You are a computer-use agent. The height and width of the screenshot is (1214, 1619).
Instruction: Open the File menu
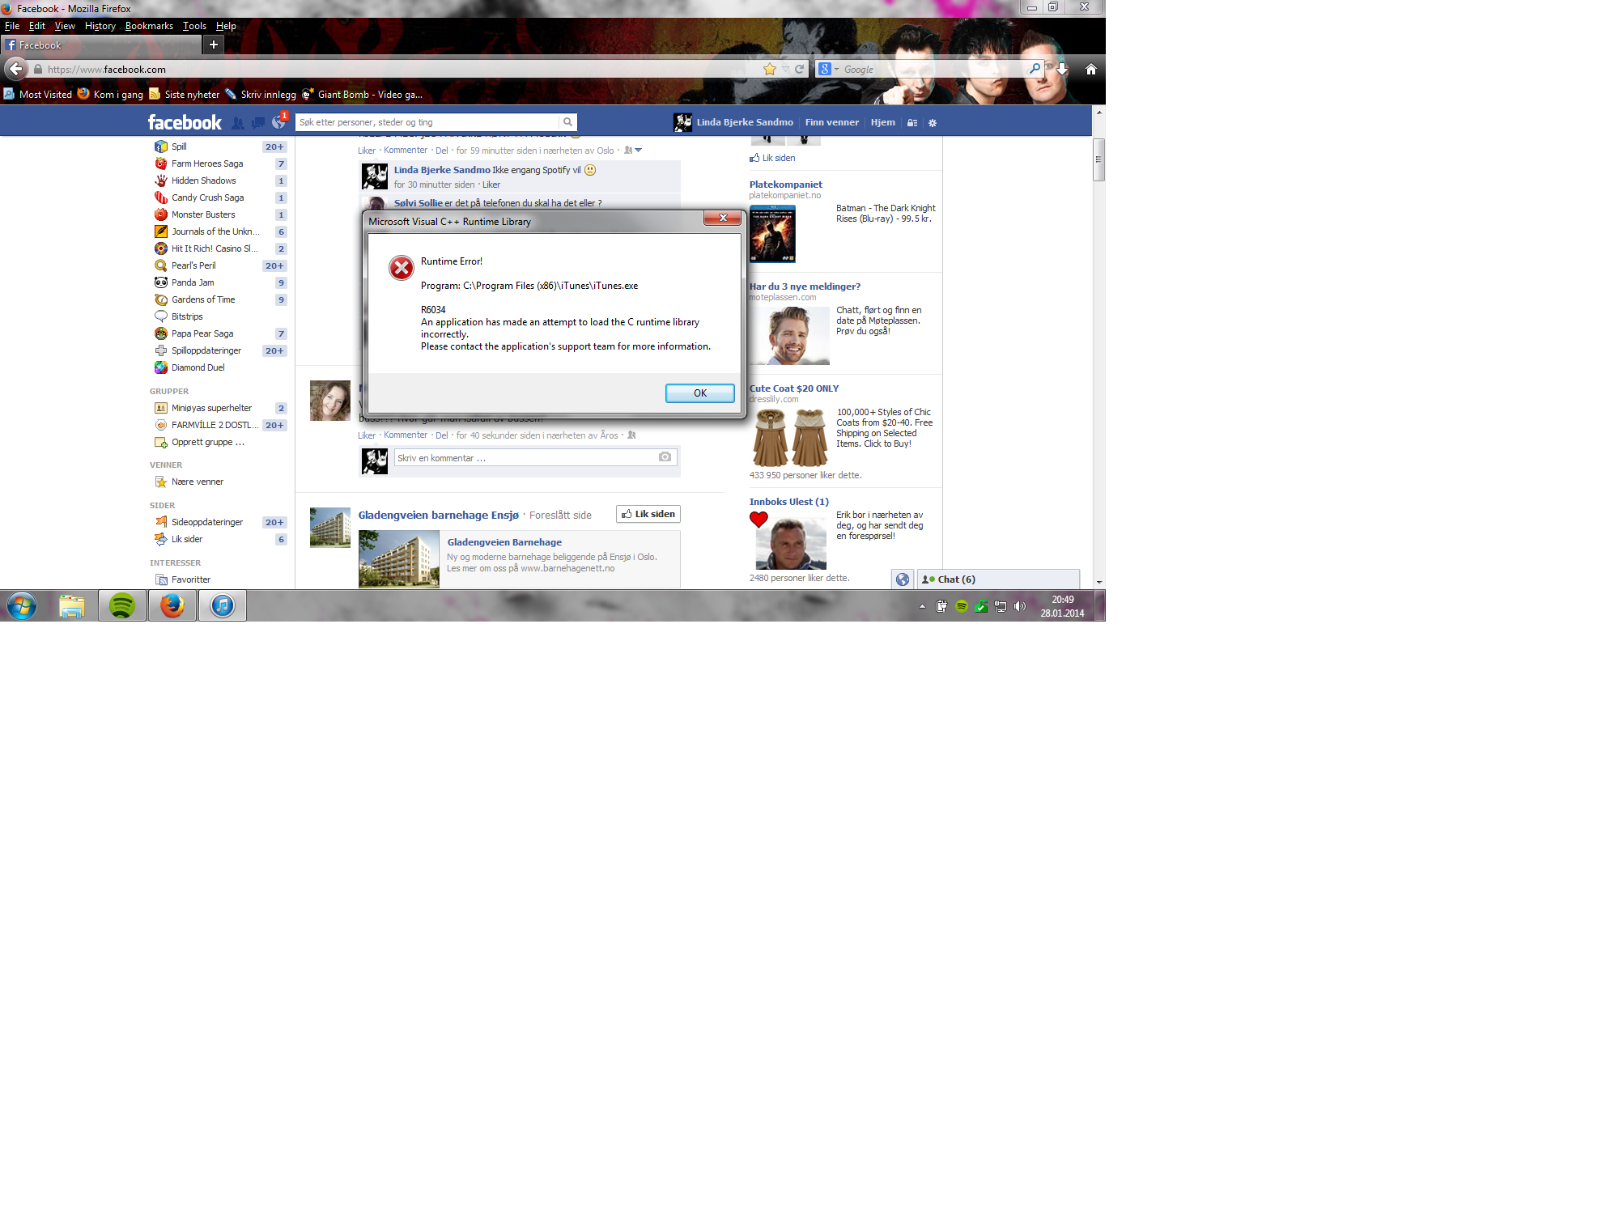[x=12, y=26]
